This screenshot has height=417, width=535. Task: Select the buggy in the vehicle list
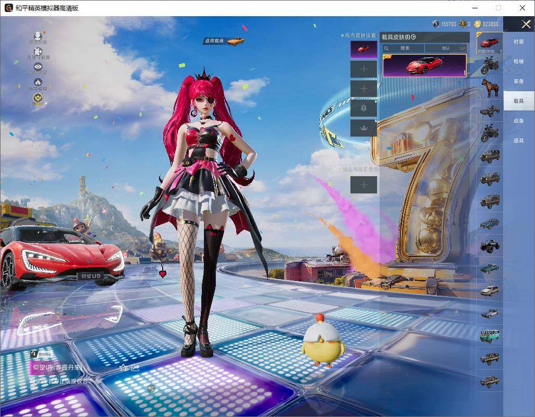[x=490, y=111]
